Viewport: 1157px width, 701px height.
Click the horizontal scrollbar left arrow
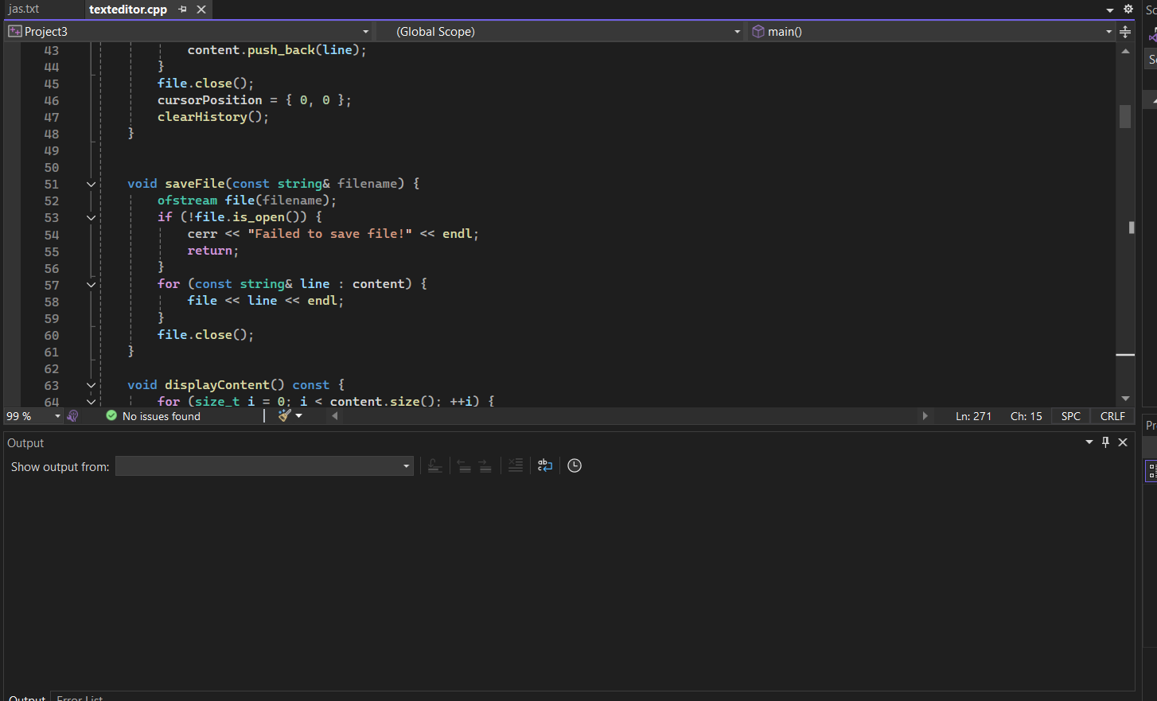(x=335, y=416)
